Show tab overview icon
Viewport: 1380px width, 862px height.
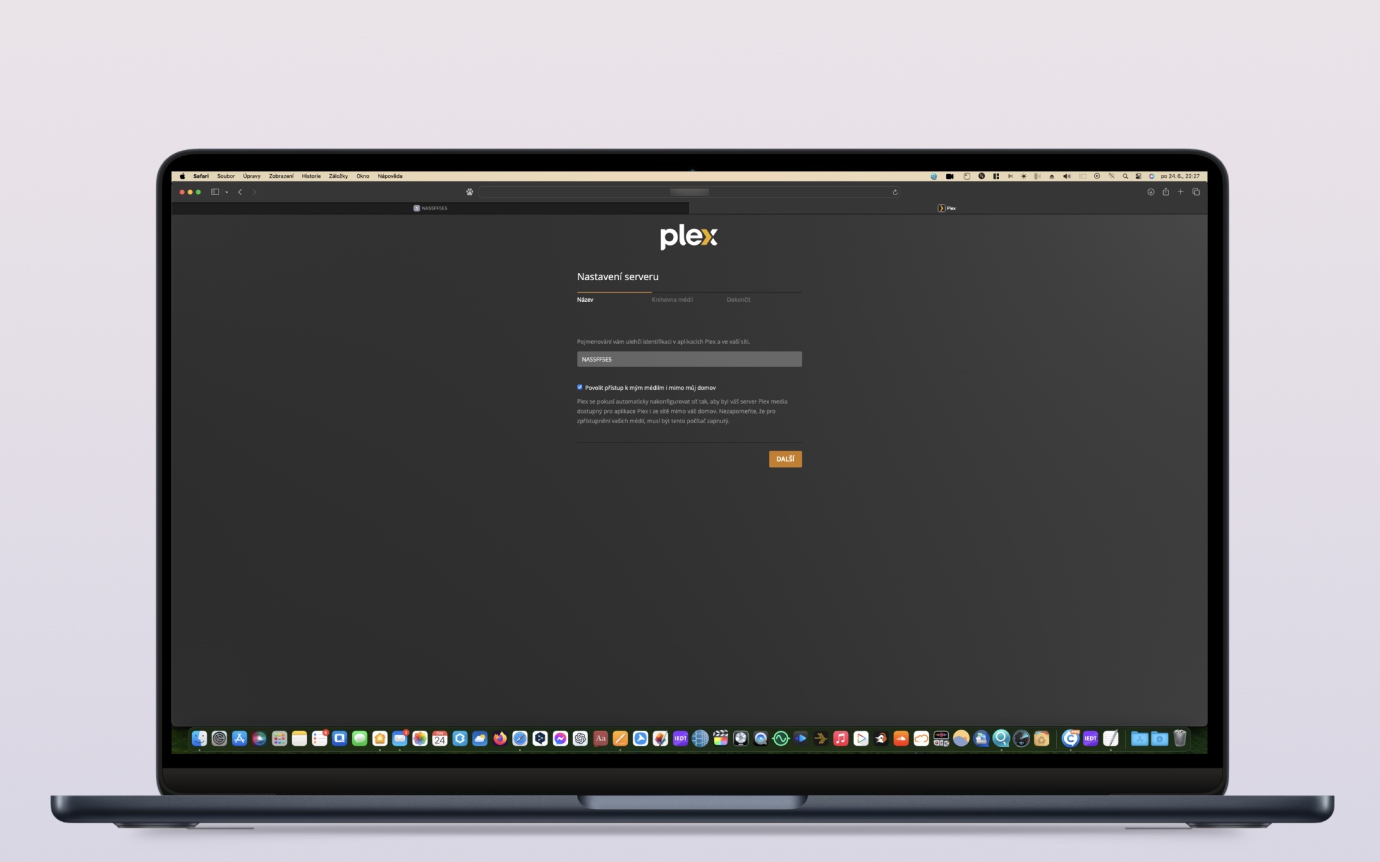[1196, 192]
